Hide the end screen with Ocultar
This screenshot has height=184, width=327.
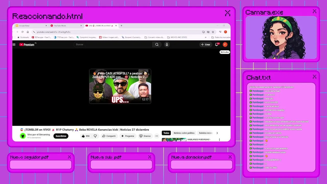[x=225, y=52]
